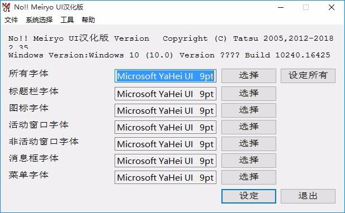Focus the 所有字体 font field
The image size is (345, 213).
166,76
